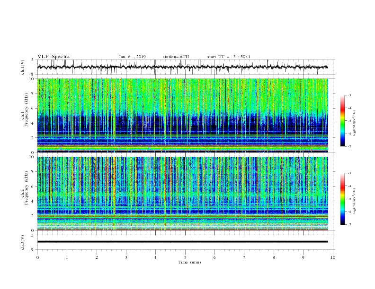Click the "VLF Spectra" plot title
The height and width of the screenshot is (289, 375).
click(54, 57)
